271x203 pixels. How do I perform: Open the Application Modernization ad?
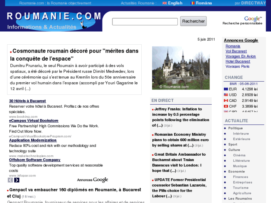[x=33, y=140]
